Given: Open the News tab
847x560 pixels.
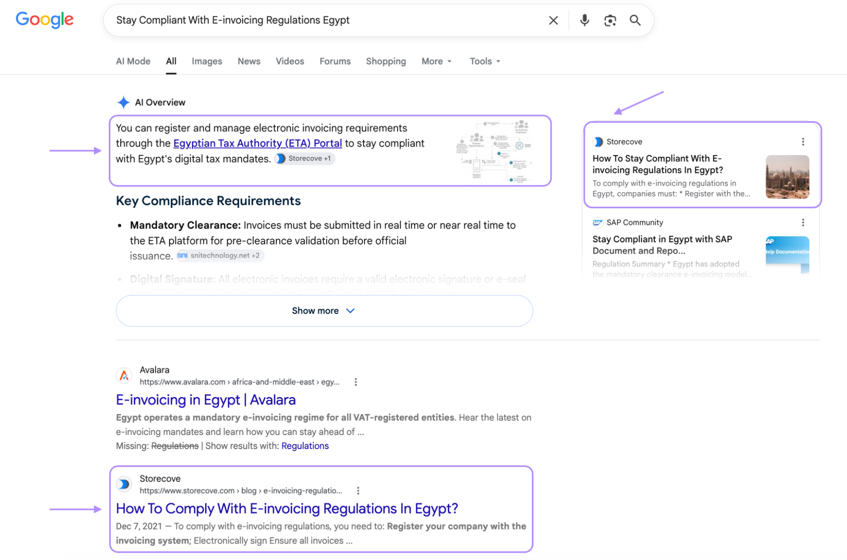Looking at the screenshot, I should [249, 61].
